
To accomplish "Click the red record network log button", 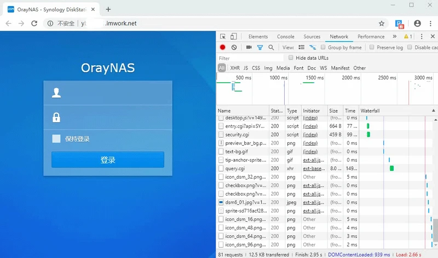I will click(x=222, y=47).
